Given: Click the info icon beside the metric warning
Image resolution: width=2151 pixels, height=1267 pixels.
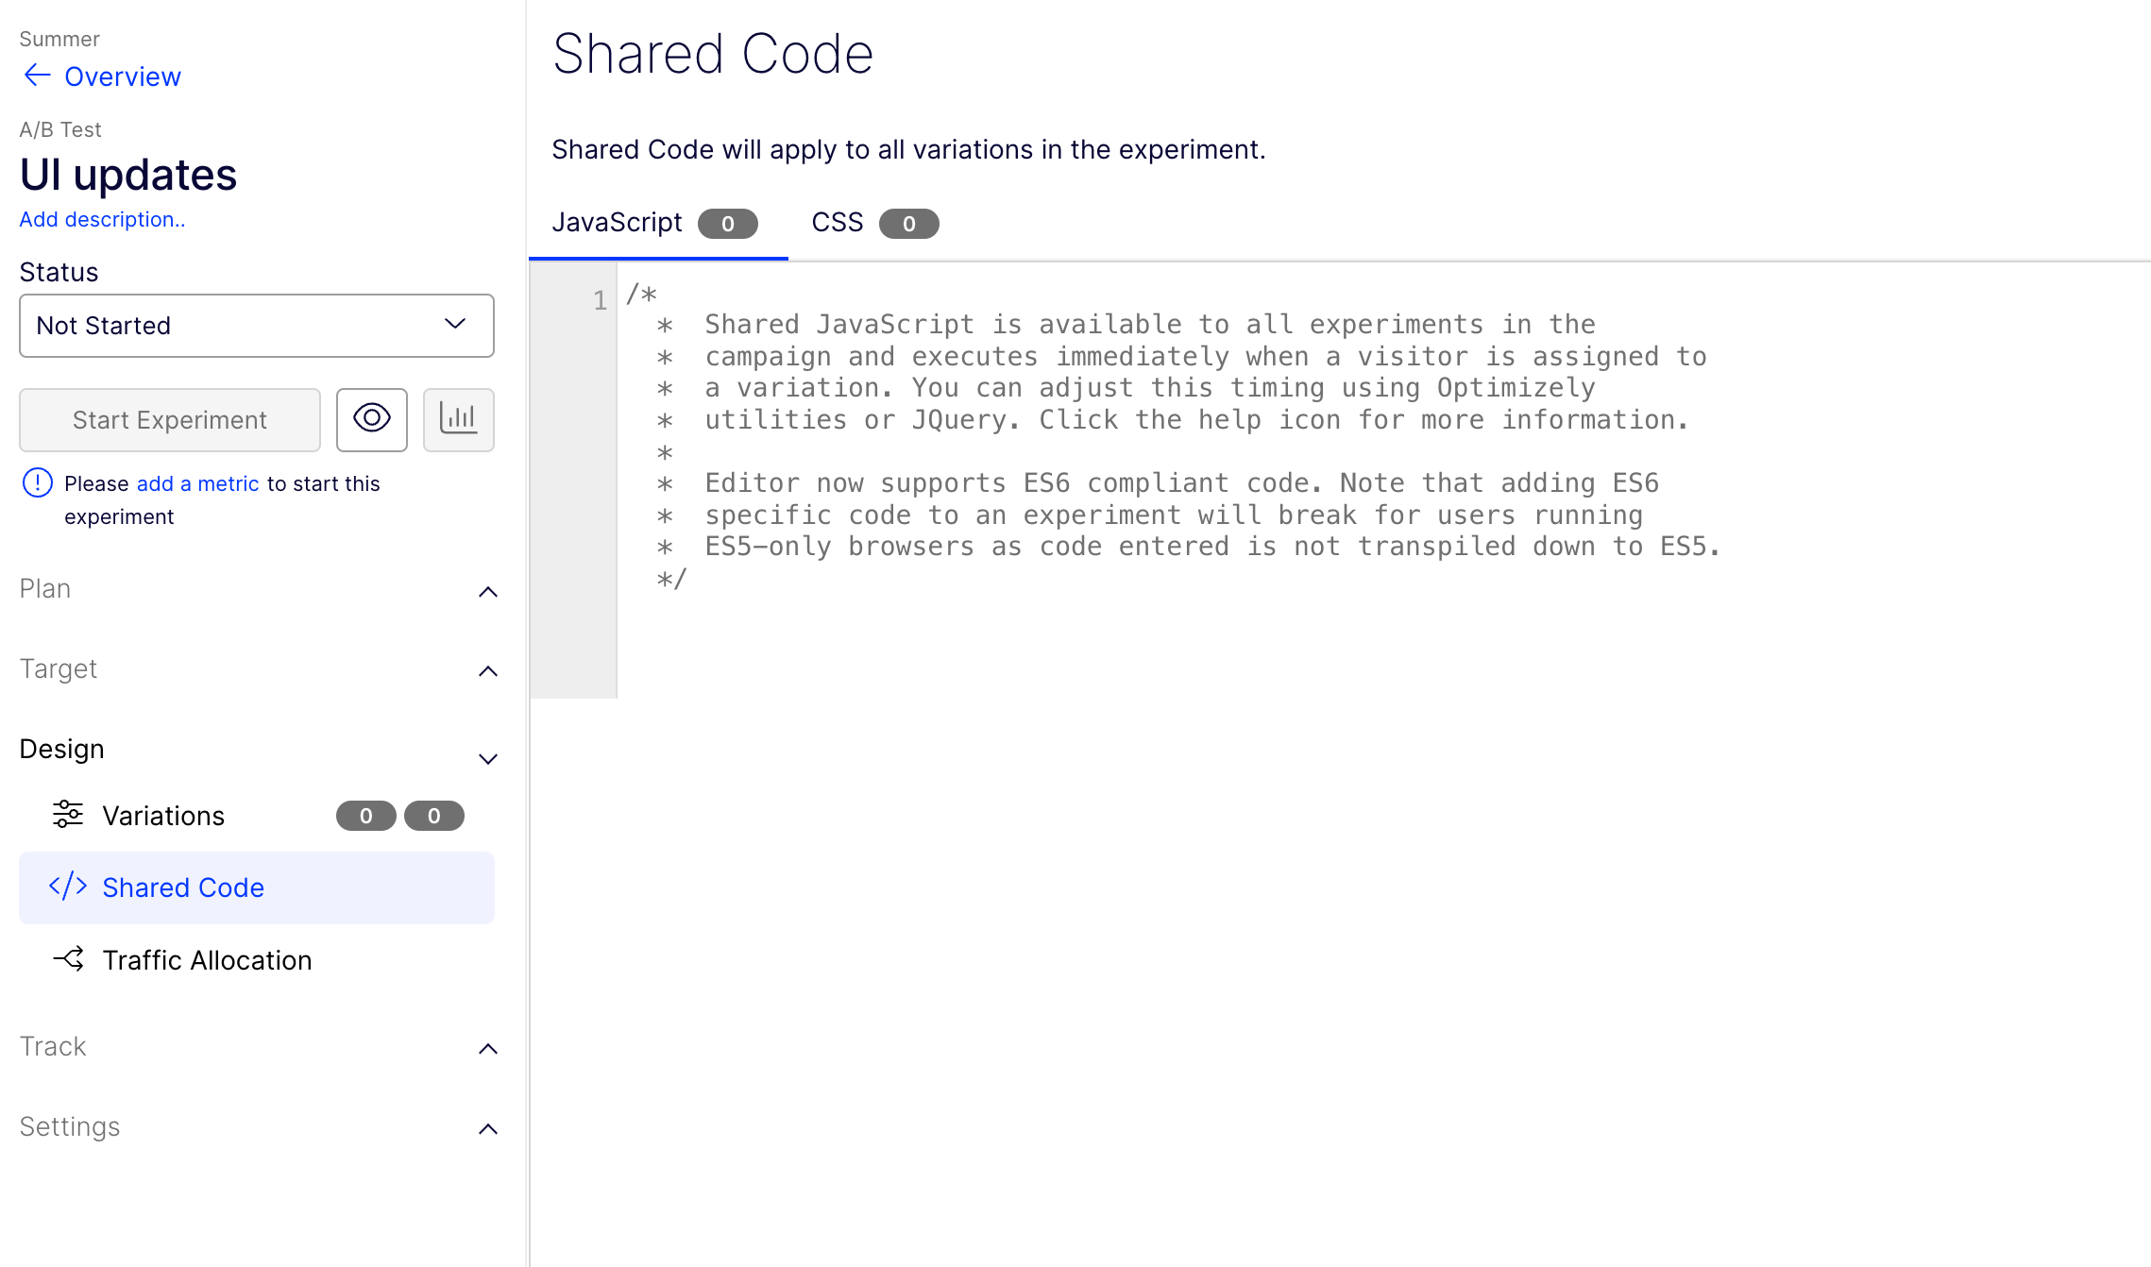Looking at the screenshot, I should pyautogui.click(x=36, y=483).
